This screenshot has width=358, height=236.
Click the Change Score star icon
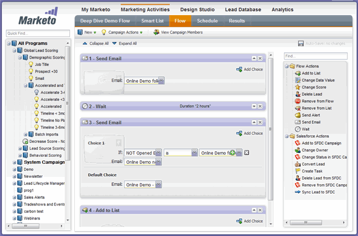coord(298,87)
